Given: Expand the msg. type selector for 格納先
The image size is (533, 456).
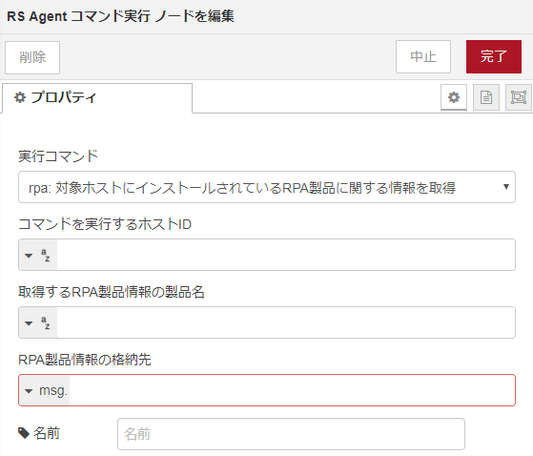Looking at the screenshot, I should coord(44,390).
